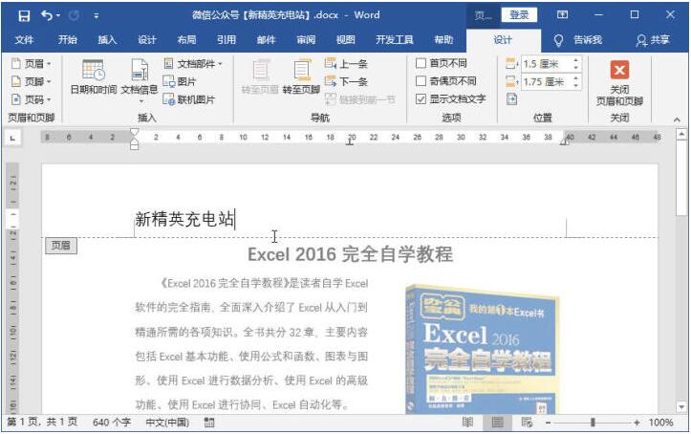This screenshot has height=434, width=691.
Task: Switch to Print Layout view icon
Action: tap(497, 423)
